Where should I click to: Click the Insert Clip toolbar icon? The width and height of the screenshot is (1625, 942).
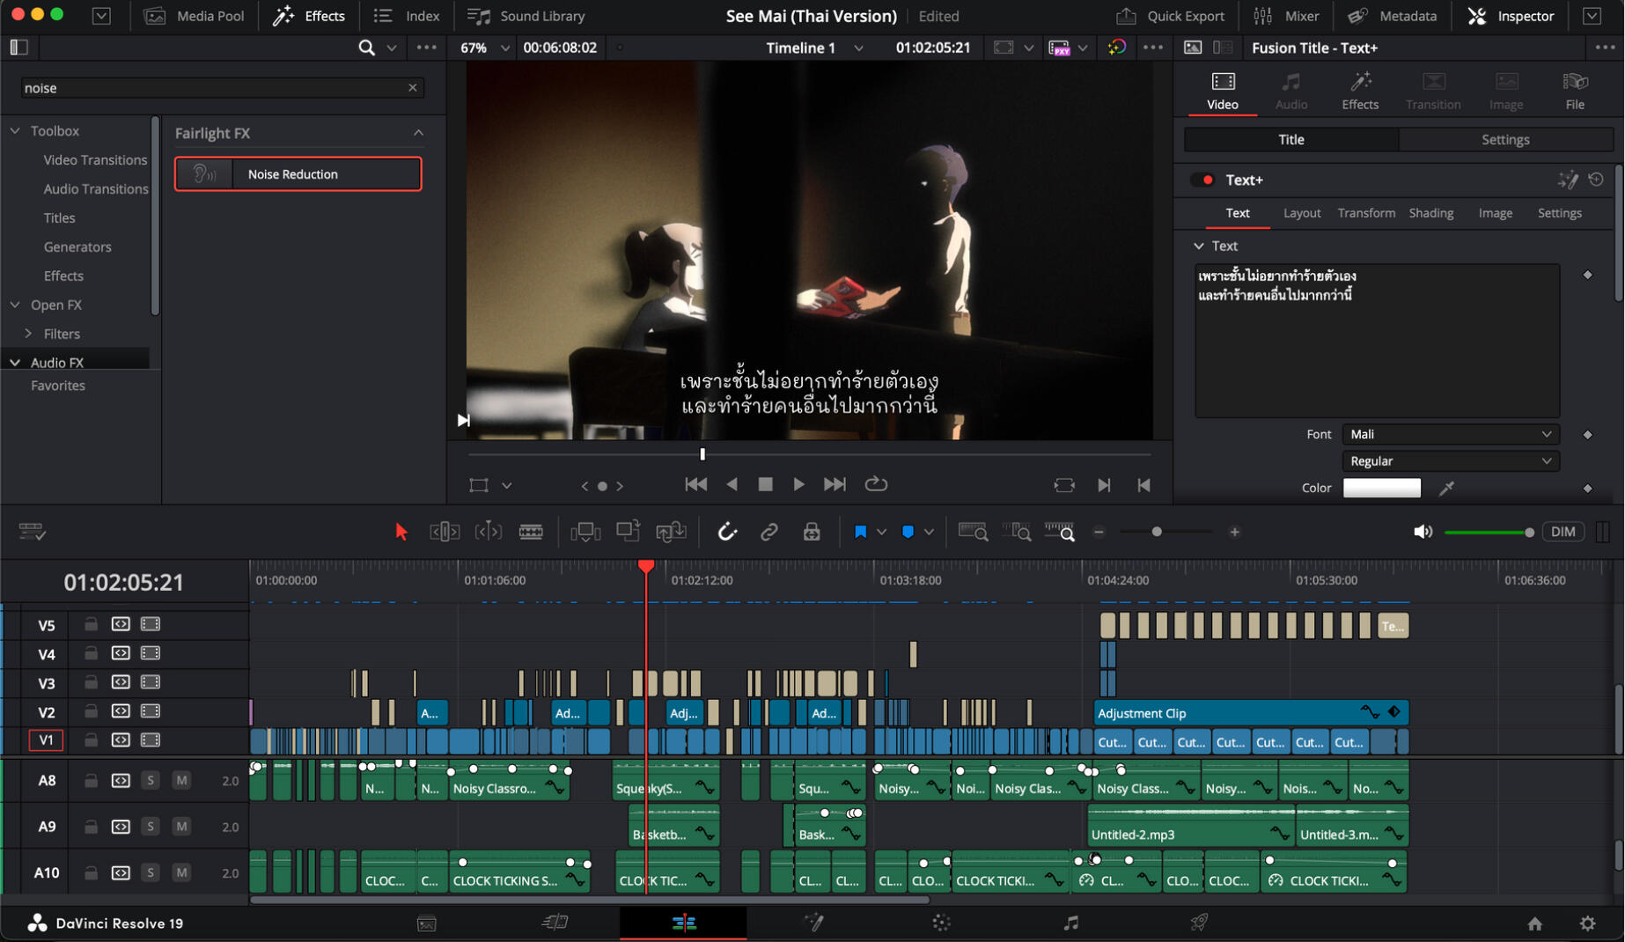pos(585,532)
